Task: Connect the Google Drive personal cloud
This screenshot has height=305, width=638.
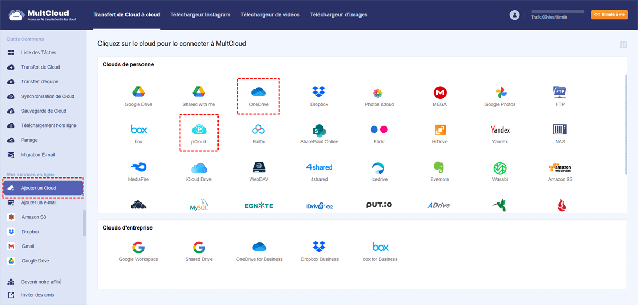Action: pos(138,96)
